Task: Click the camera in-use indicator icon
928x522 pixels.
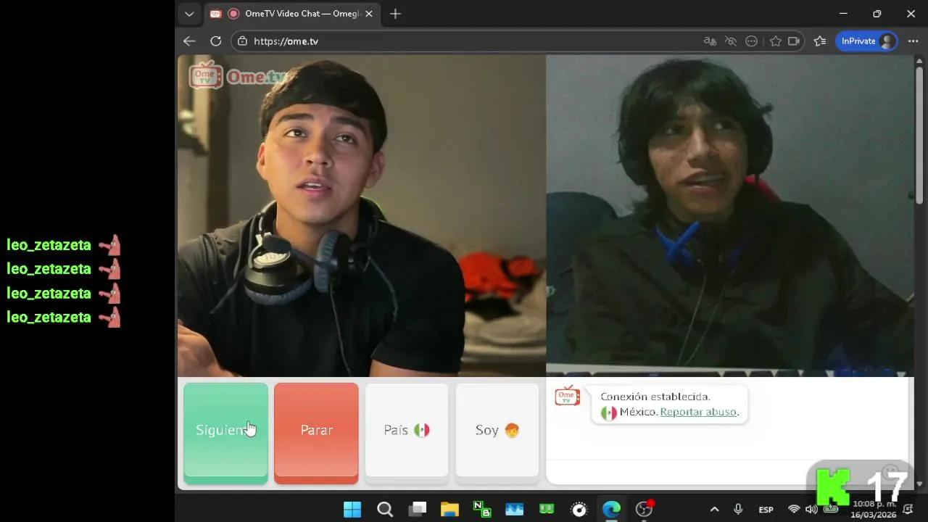Action: pyautogui.click(x=794, y=41)
